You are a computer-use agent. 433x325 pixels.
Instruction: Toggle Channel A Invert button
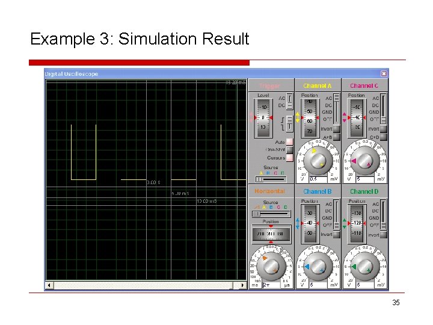pyautogui.click(x=336, y=129)
